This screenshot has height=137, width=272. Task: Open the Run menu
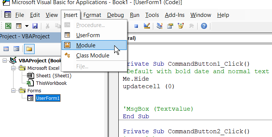click(134, 15)
